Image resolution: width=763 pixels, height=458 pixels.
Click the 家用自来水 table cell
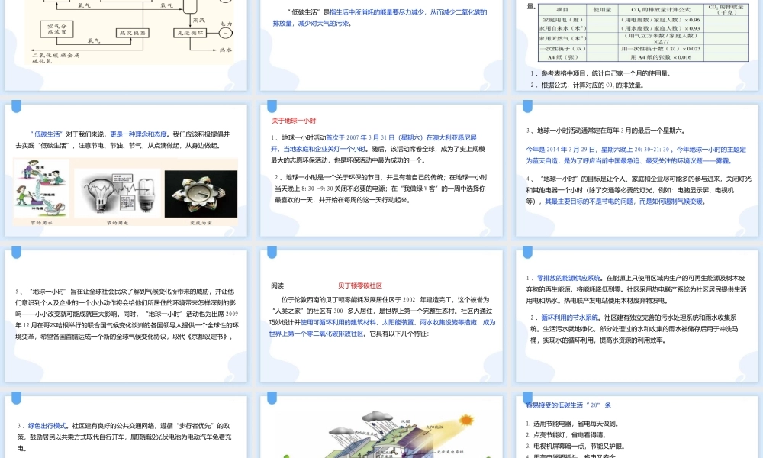click(x=562, y=28)
